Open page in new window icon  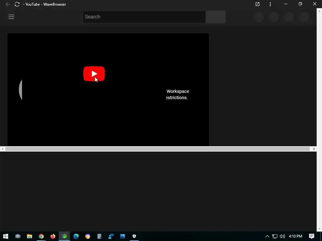(x=257, y=4)
